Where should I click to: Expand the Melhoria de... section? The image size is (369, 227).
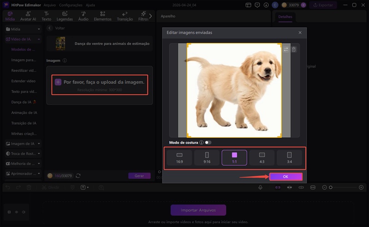coord(39,163)
